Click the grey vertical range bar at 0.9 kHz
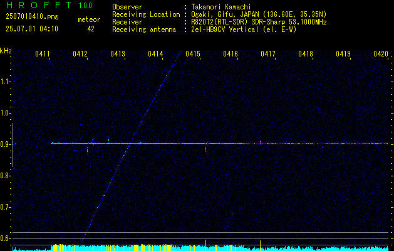This screenshot has height=251, width=394. click(x=12, y=145)
